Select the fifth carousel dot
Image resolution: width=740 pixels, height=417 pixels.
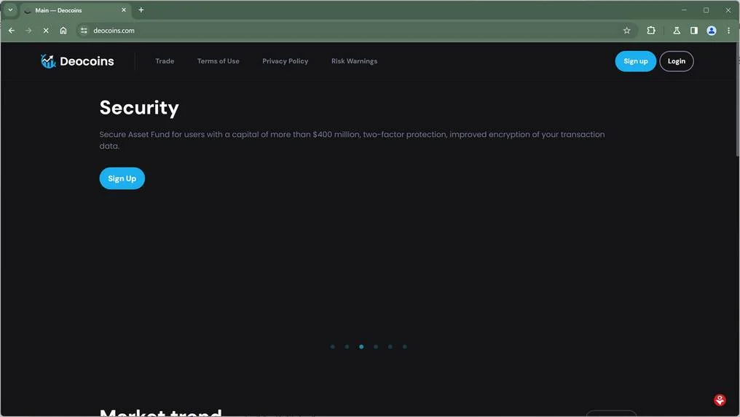390,346
